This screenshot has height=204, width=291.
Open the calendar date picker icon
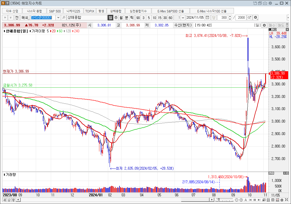(207, 18)
